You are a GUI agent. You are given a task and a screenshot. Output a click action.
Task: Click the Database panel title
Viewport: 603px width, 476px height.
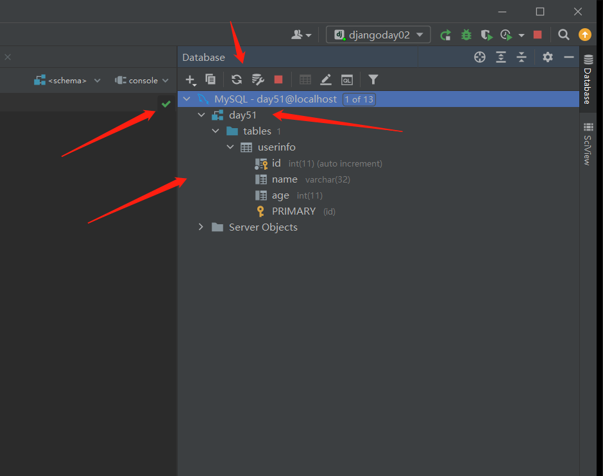[203, 57]
